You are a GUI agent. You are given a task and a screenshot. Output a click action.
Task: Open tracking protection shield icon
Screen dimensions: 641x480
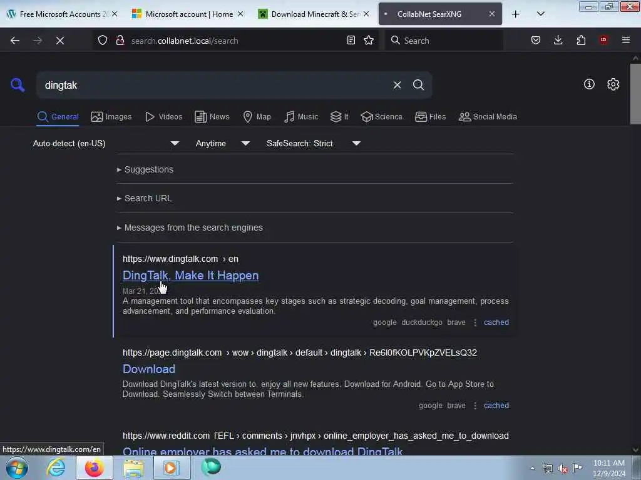pos(103,41)
